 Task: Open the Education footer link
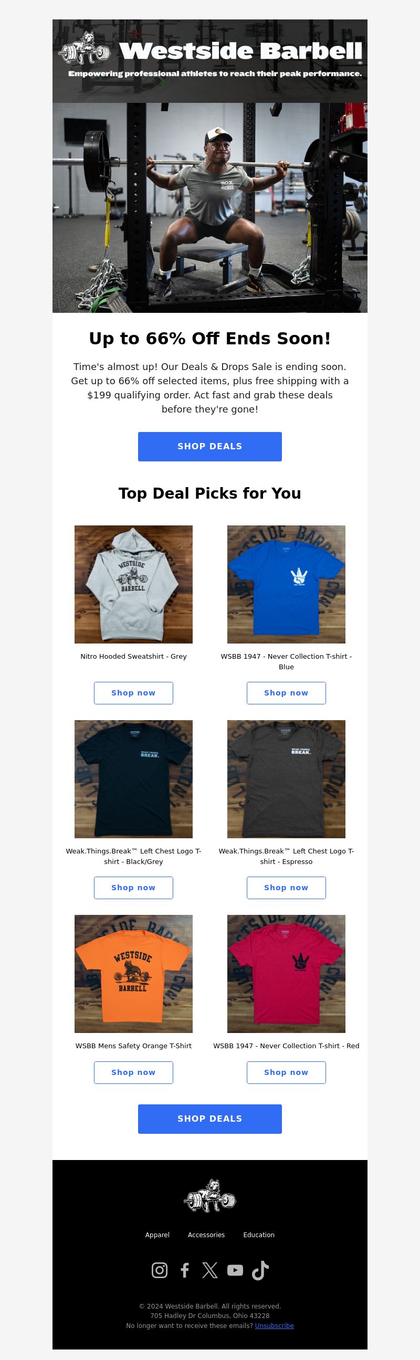pyautogui.click(x=259, y=1235)
